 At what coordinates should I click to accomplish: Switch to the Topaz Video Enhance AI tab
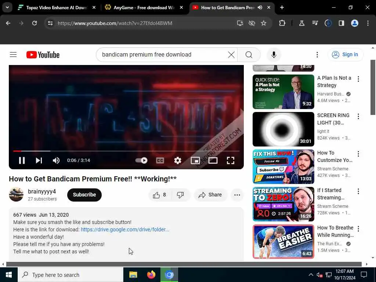point(57,8)
